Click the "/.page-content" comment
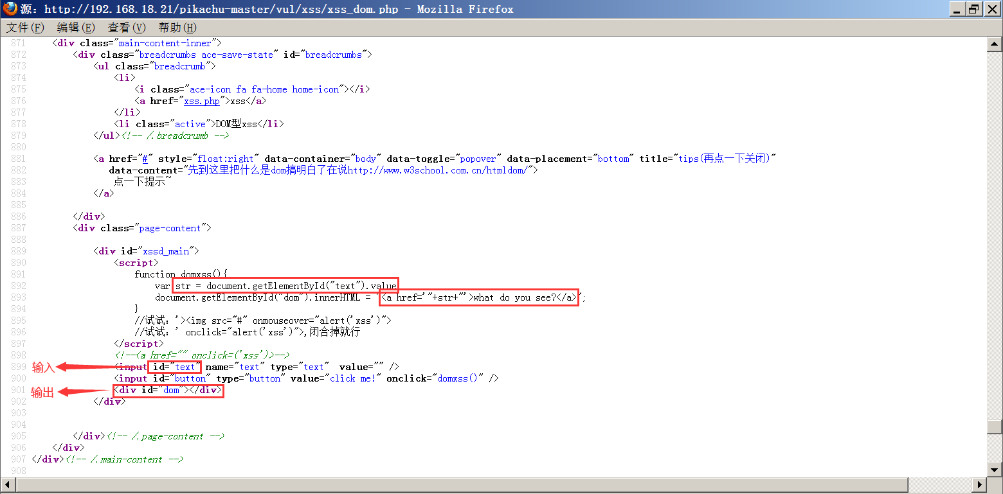1003x494 pixels. tap(167, 436)
